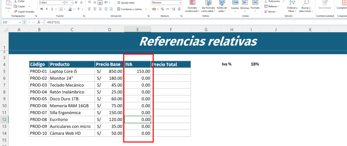Select column E header

tap(138, 29)
